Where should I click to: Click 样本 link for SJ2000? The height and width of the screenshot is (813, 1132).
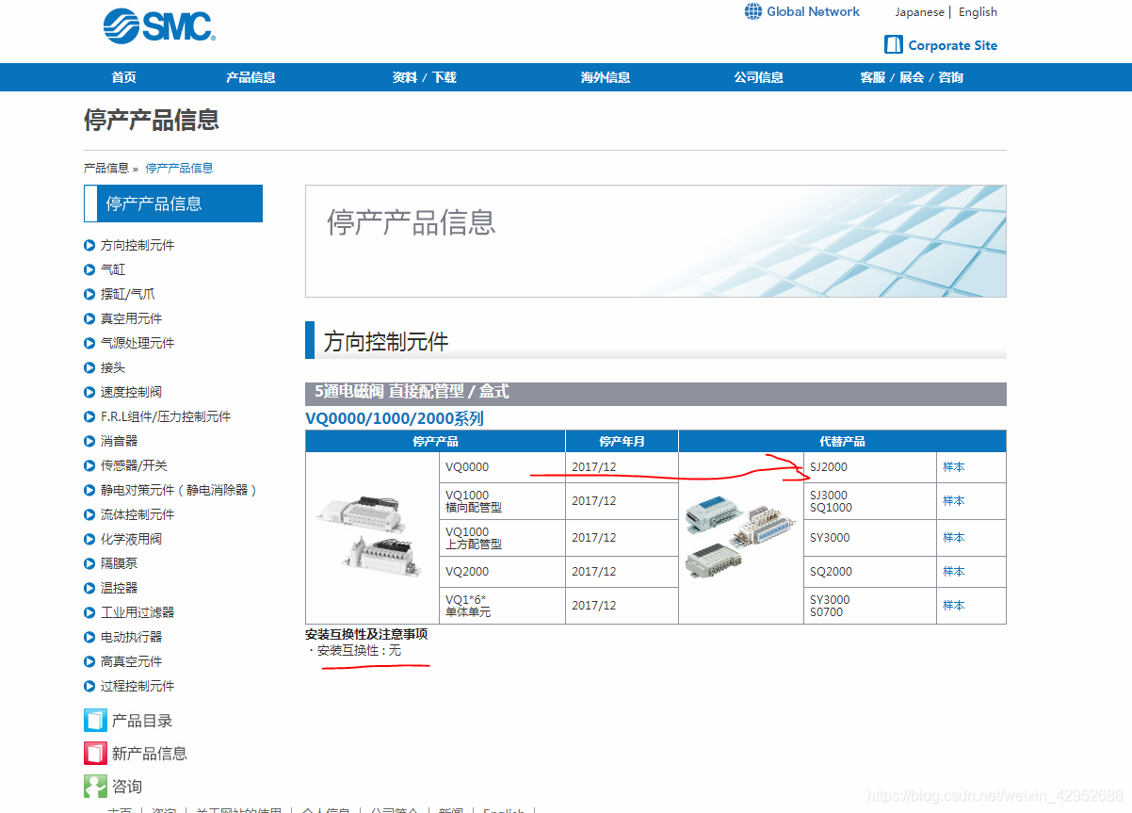[x=954, y=466]
